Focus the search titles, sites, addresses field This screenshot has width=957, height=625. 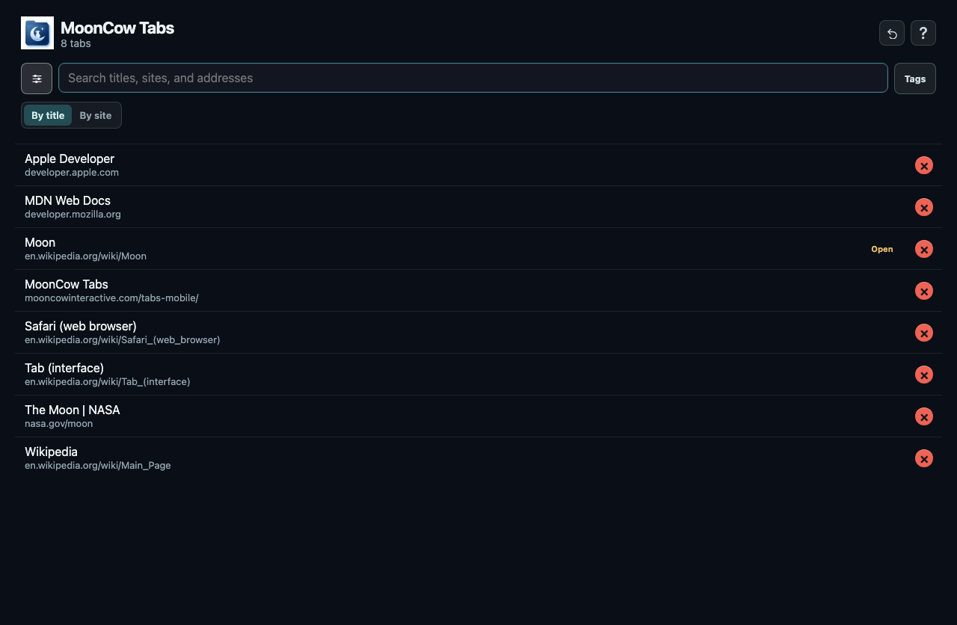(473, 78)
